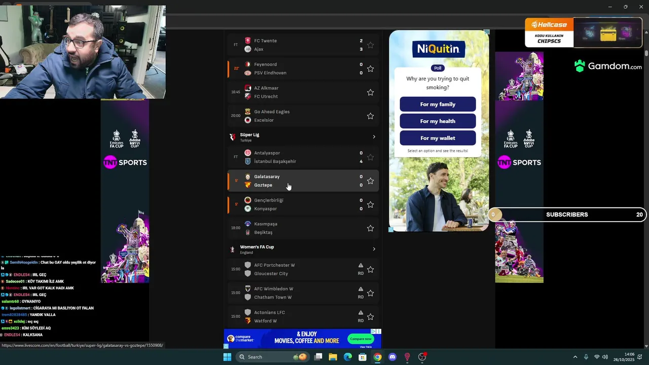Launch Microsoft Edge from the taskbar
649x365 pixels.
(x=348, y=357)
